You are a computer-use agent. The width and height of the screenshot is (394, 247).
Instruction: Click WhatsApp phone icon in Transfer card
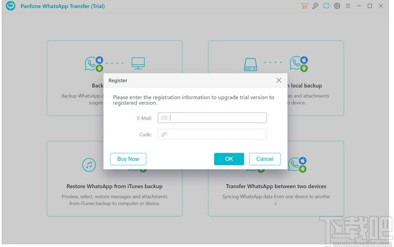pos(298,164)
